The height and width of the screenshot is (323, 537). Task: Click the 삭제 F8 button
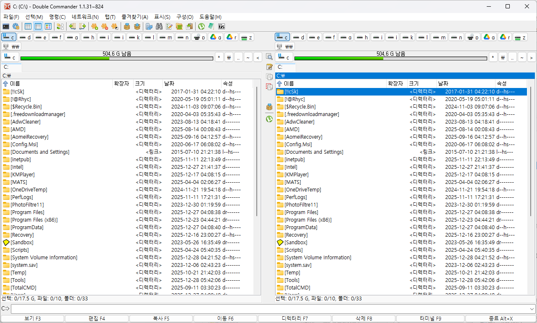point(364,318)
